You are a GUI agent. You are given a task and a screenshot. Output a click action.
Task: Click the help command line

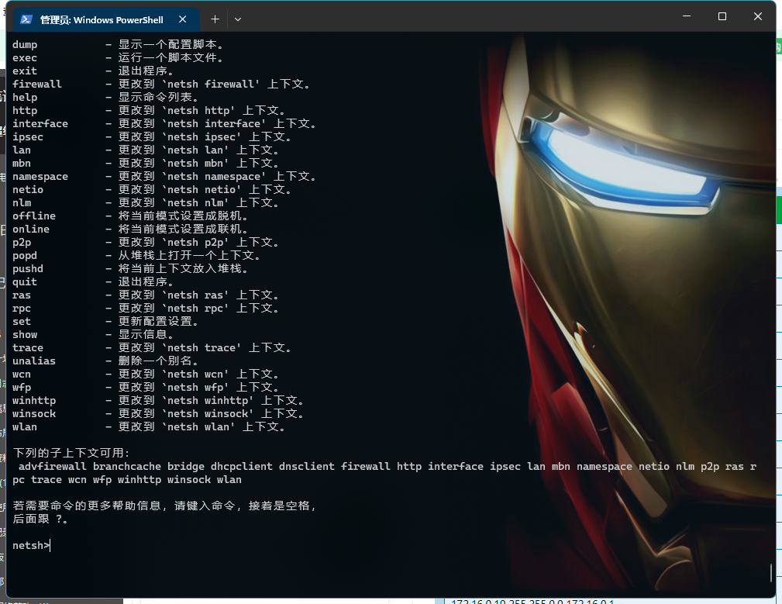click(24, 97)
